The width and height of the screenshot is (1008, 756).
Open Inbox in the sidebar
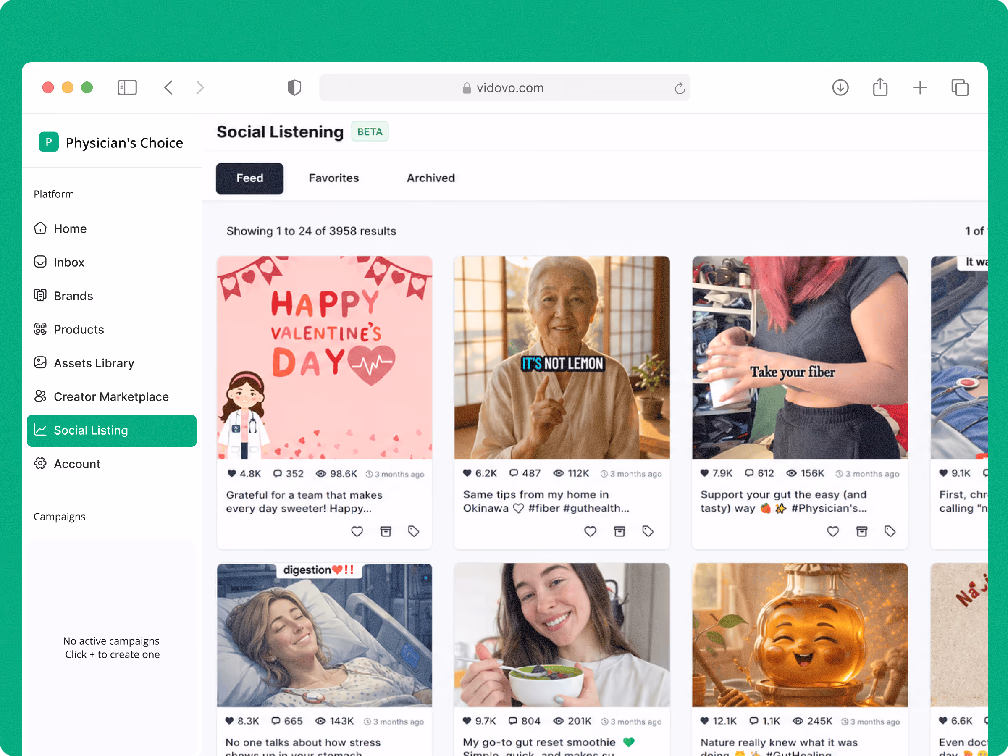(x=112, y=262)
